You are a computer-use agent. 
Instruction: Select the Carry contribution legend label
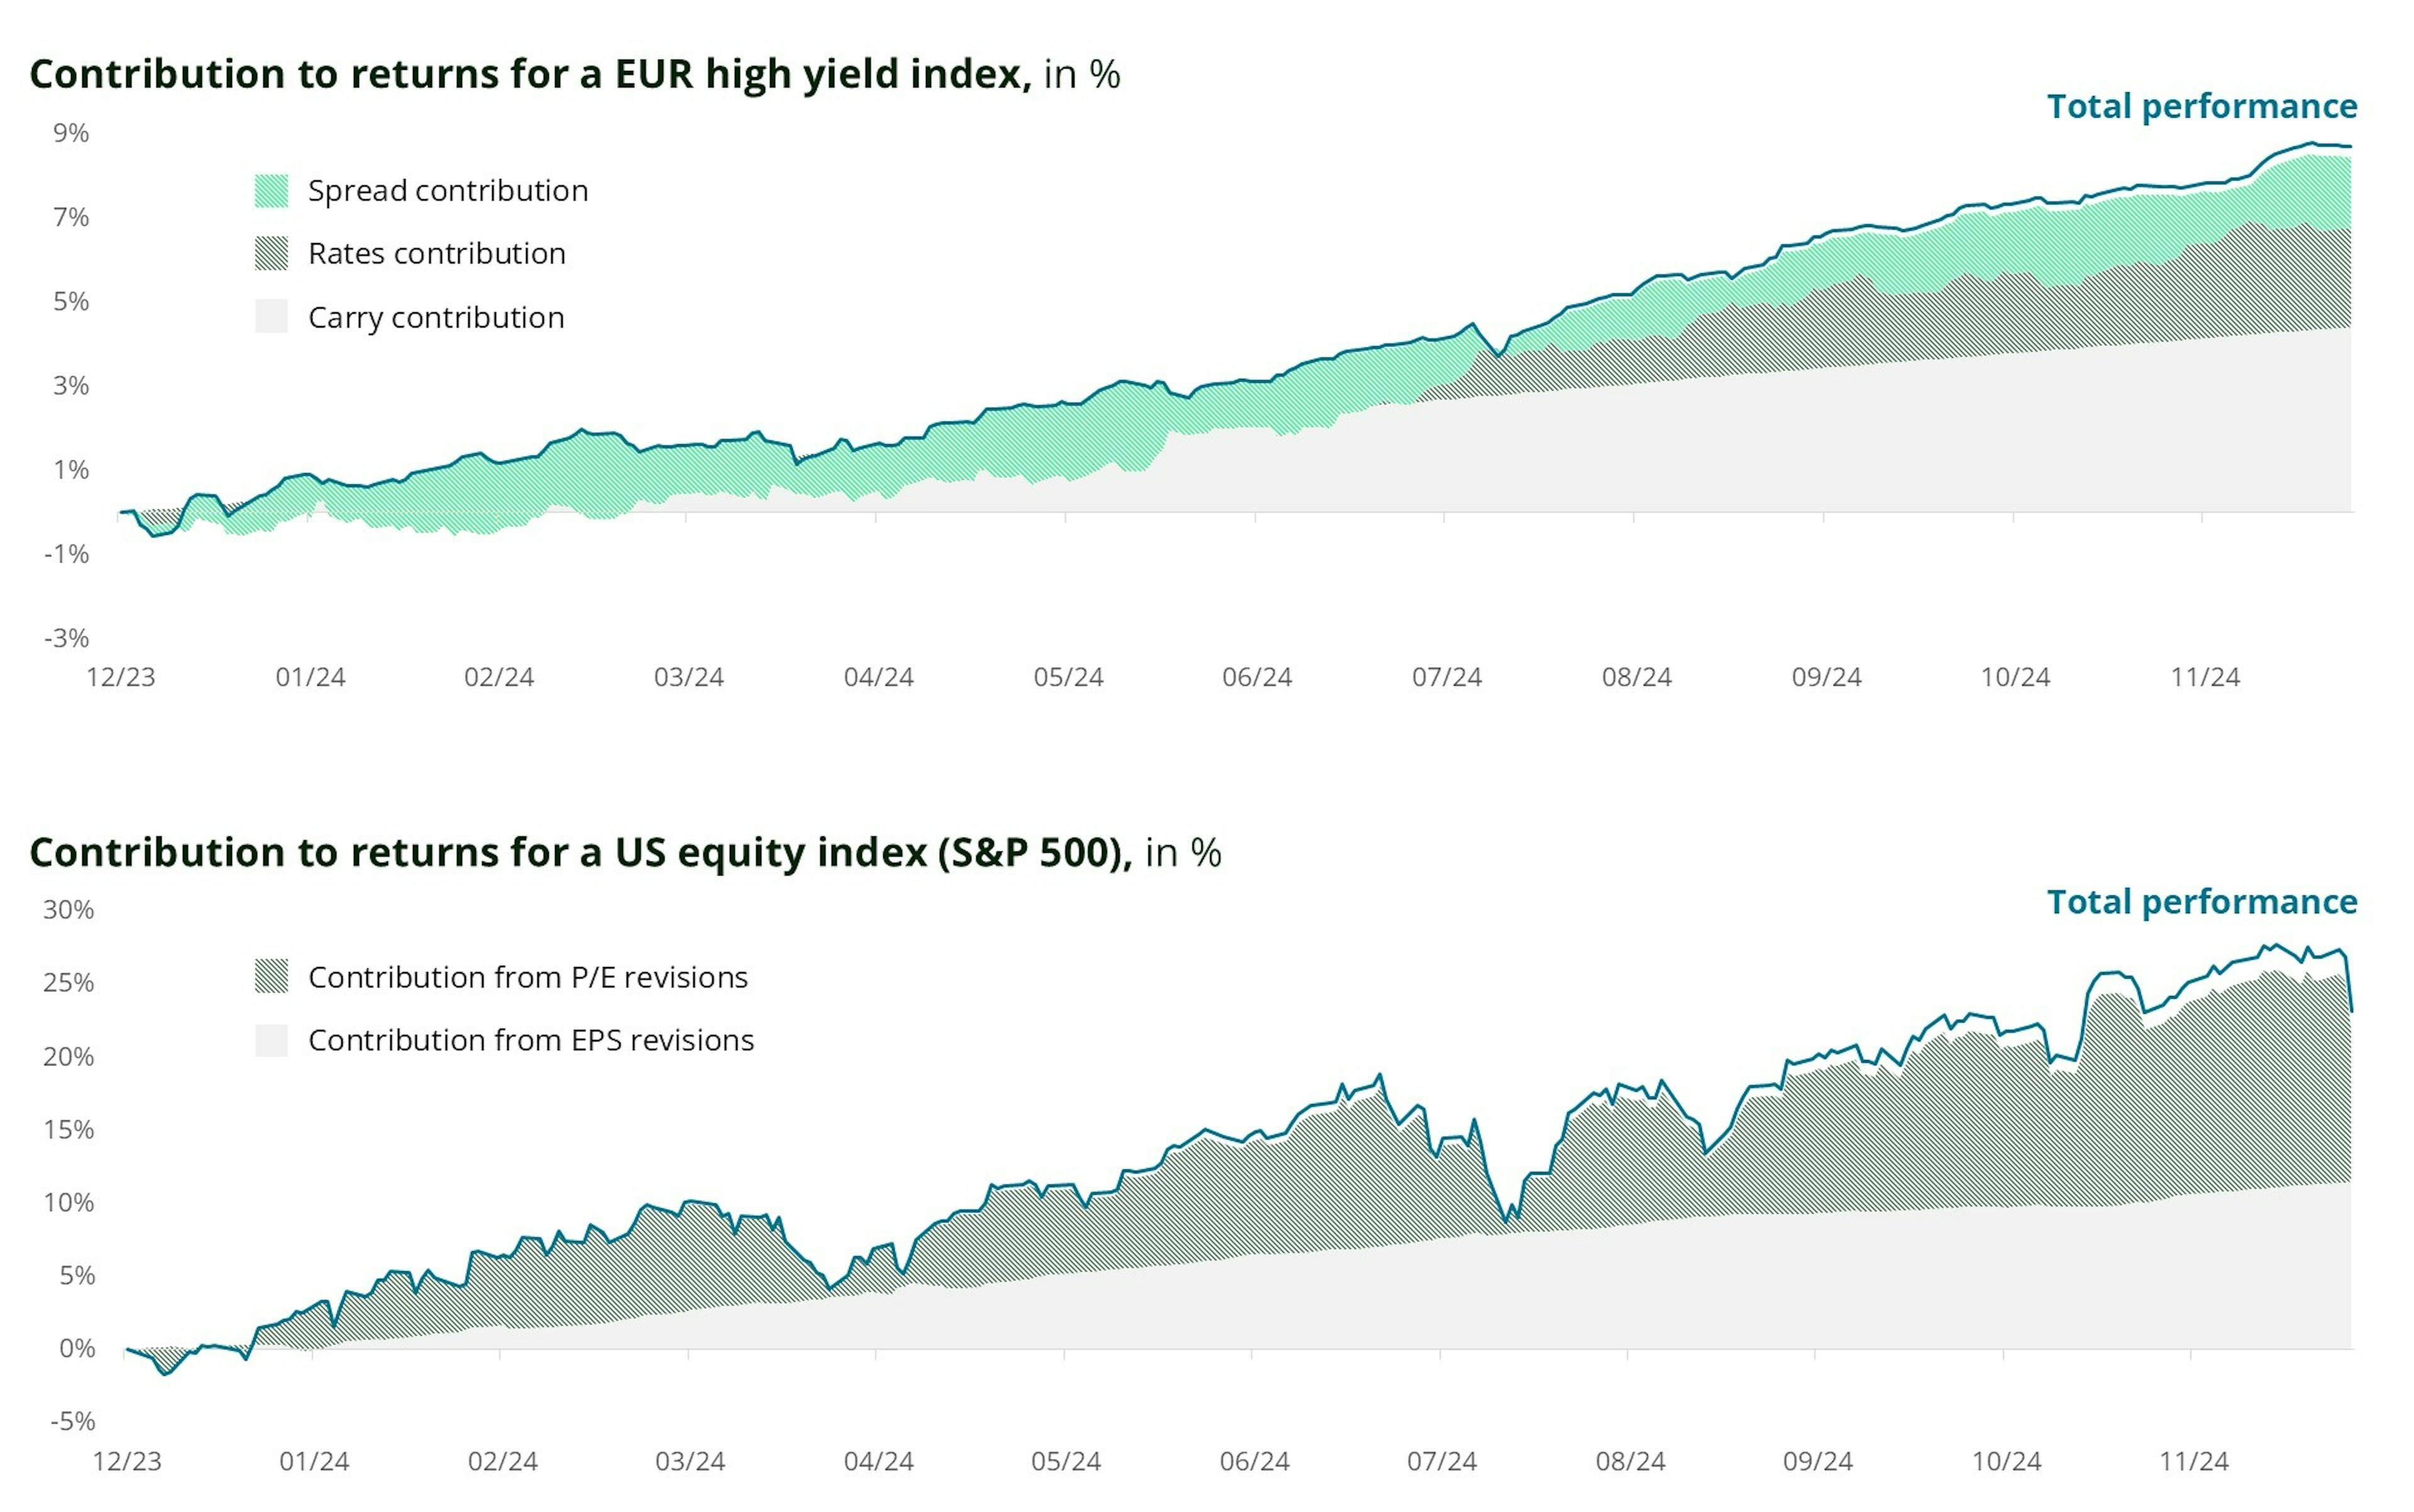435,318
